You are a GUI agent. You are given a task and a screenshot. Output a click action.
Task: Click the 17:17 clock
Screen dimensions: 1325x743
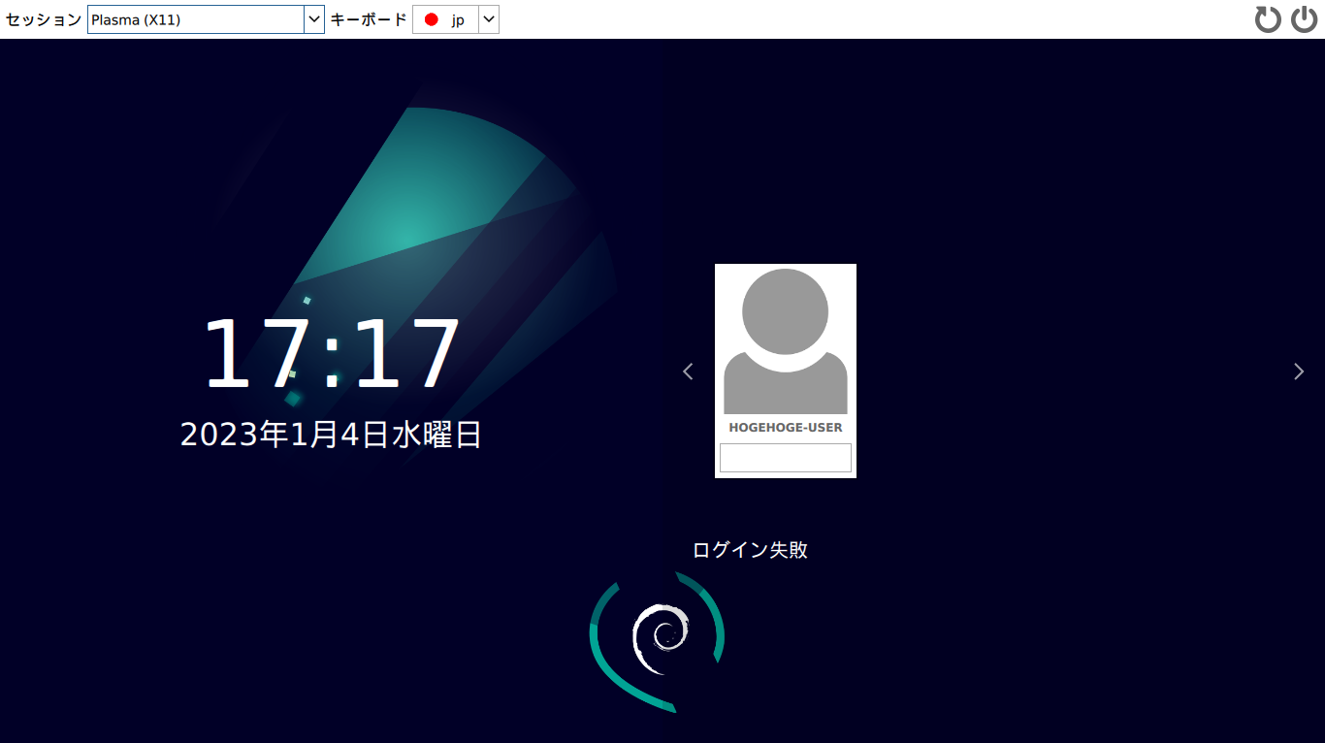pyautogui.click(x=332, y=354)
